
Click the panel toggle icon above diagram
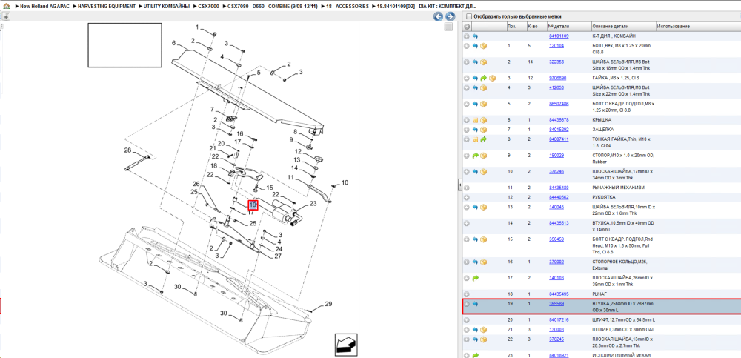coord(6,16)
